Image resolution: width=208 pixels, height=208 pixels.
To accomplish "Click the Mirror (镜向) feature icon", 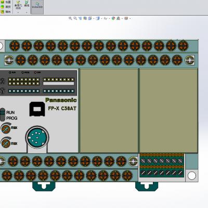I will coord(6,12).
